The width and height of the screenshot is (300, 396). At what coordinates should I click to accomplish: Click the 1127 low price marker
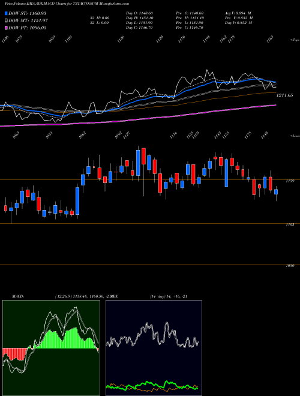[x=126, y=135]
